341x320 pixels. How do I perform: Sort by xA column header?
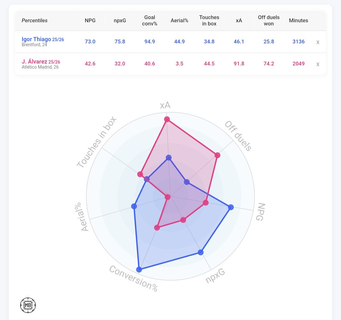coord(239,20)
